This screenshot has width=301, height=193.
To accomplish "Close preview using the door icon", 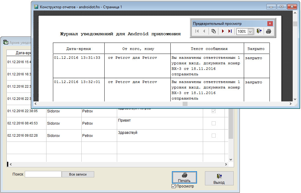I will [259, 31].
